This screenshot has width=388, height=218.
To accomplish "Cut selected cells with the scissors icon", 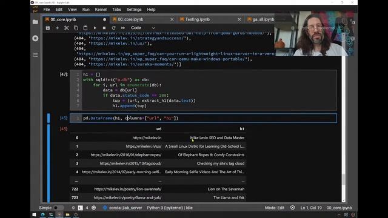I will click(67, 28).
